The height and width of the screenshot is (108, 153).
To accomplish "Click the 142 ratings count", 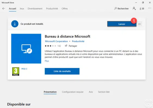I will coord(59,46).
